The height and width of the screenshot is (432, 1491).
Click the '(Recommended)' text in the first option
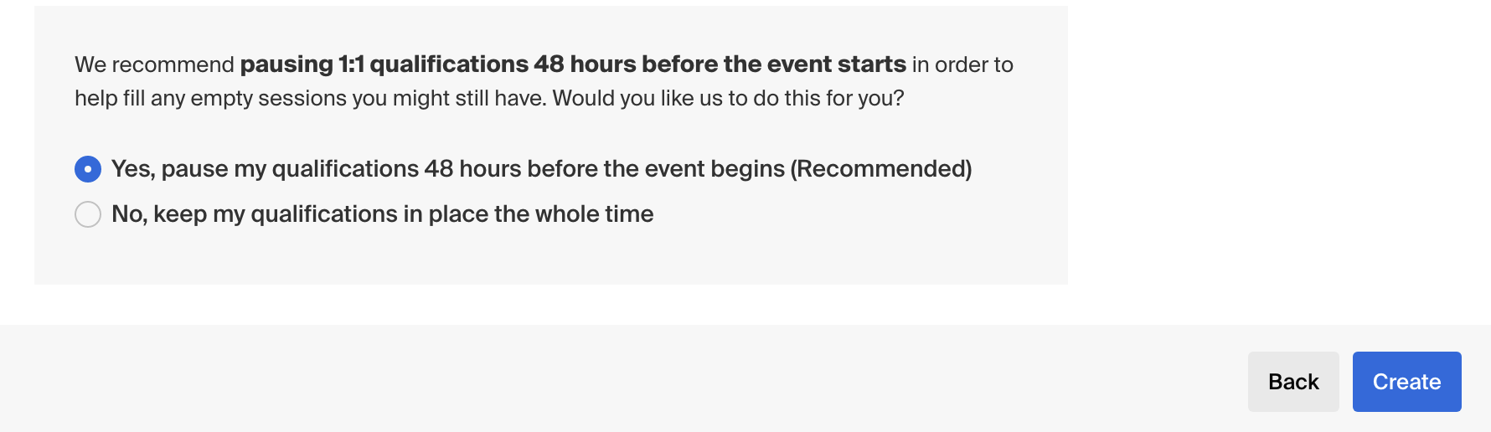[x=881, y=169]
